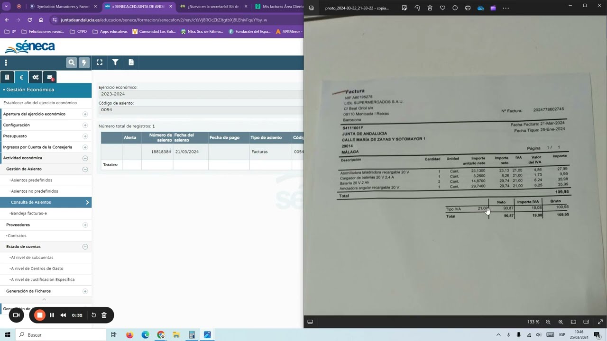Open the CYPD bookmarks folder
This screenshot has width=607, height=341.
pyautogui.click(x=78, y=32)
